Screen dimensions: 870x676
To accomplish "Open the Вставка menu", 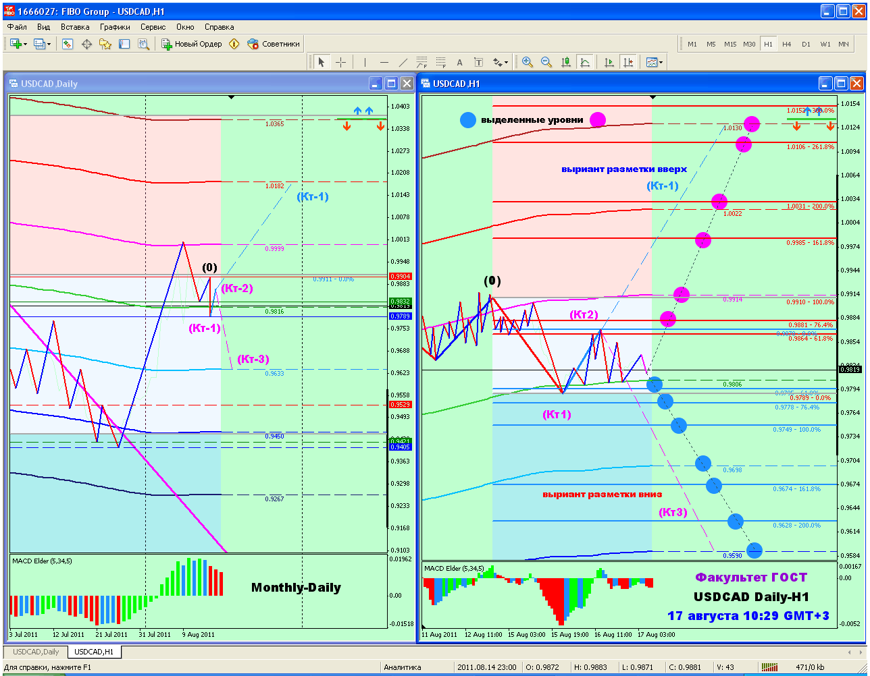I will 75,27.
